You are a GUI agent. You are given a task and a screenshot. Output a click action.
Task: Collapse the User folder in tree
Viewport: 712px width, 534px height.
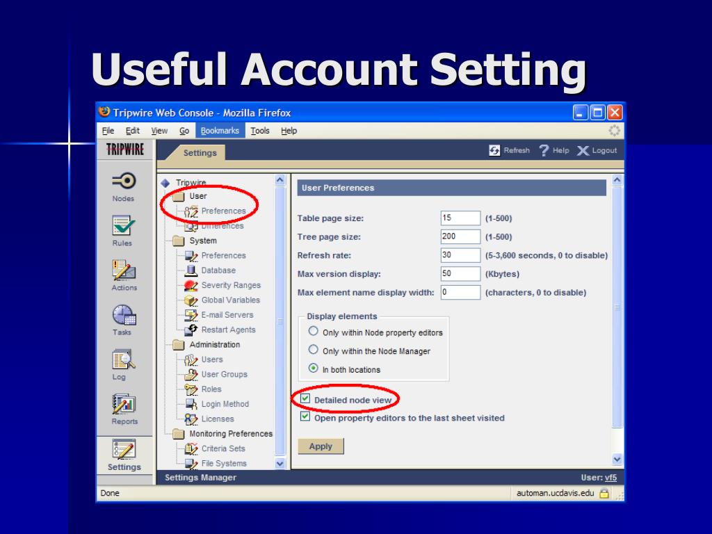(179, 196)
